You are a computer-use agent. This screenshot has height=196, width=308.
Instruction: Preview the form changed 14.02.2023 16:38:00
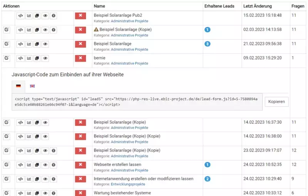(45, 136)
